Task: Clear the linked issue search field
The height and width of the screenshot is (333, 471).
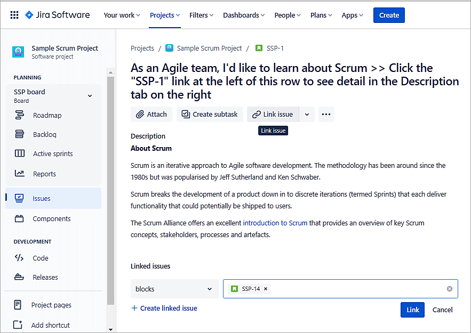Action: (449, 289)
